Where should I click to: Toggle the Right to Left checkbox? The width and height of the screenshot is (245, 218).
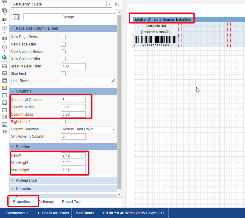tap(63, 122)
